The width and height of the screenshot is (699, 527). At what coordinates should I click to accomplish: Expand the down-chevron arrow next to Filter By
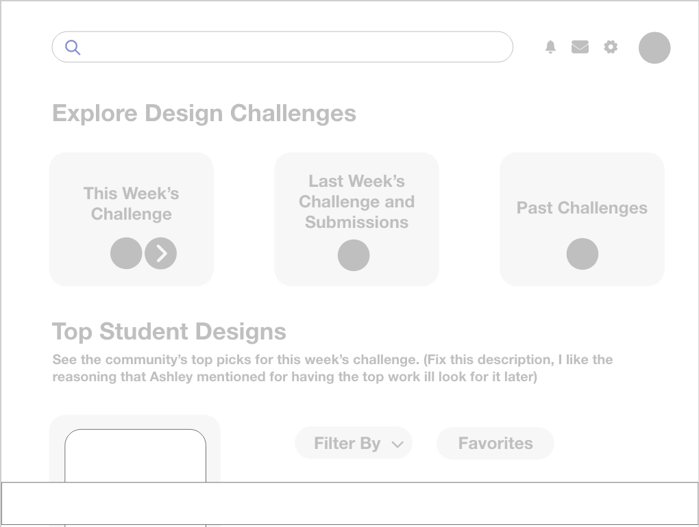pos(397,444)
